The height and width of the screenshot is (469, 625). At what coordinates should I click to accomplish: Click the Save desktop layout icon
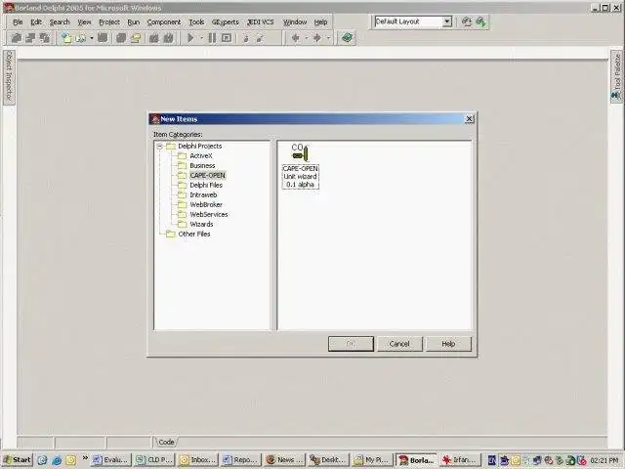pos(467,21)
